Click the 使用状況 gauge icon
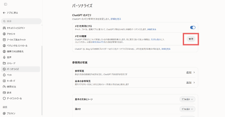The width and height of the screenshot is (225, 117). pos(4,87)
